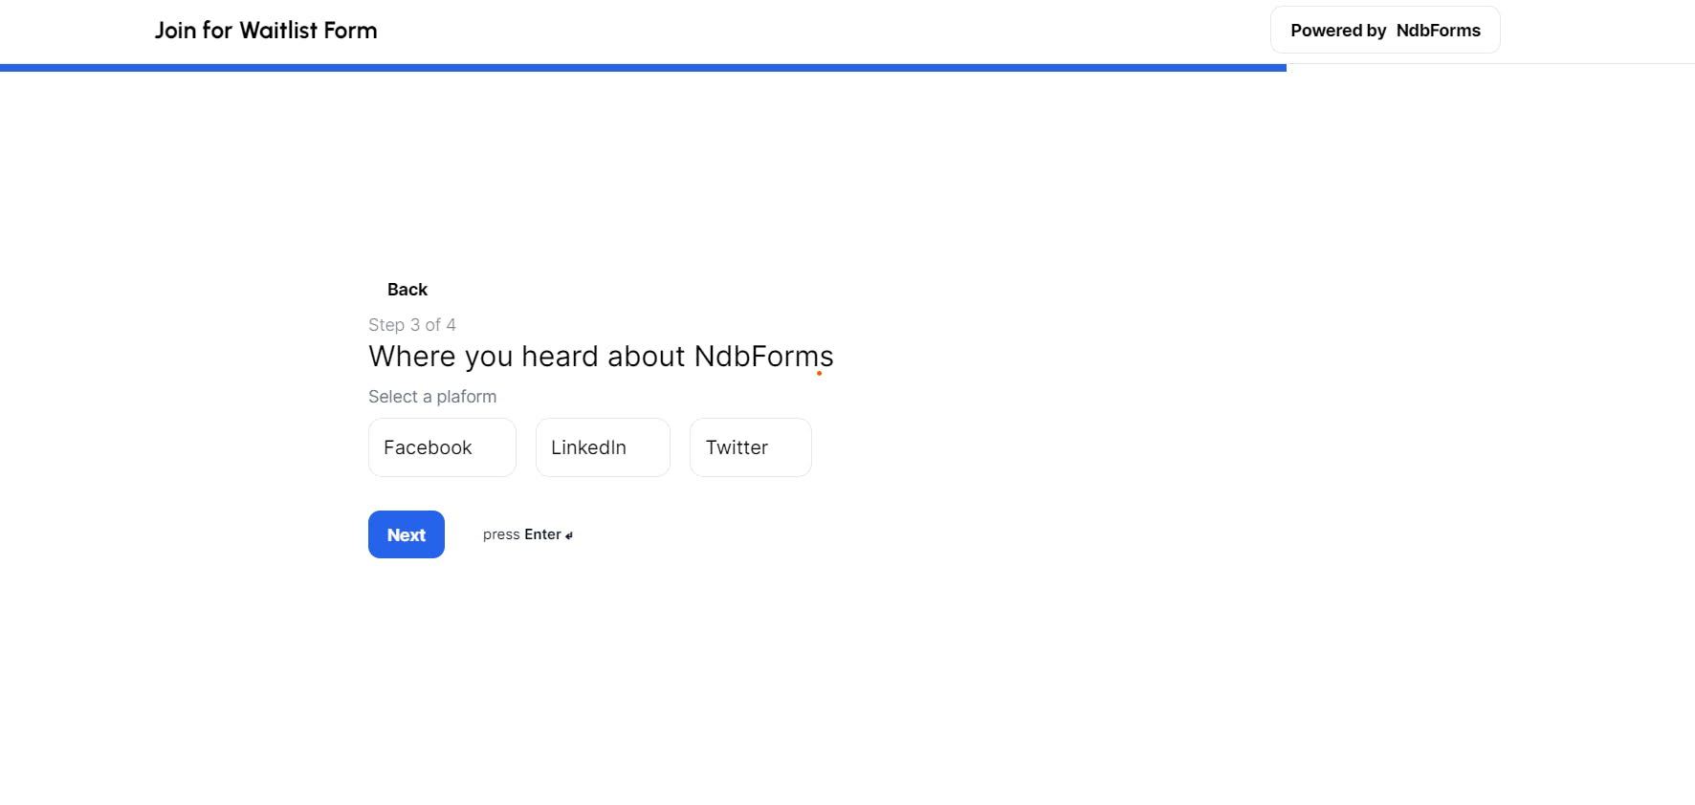Click the blue Next button

[x=407, y=534]
